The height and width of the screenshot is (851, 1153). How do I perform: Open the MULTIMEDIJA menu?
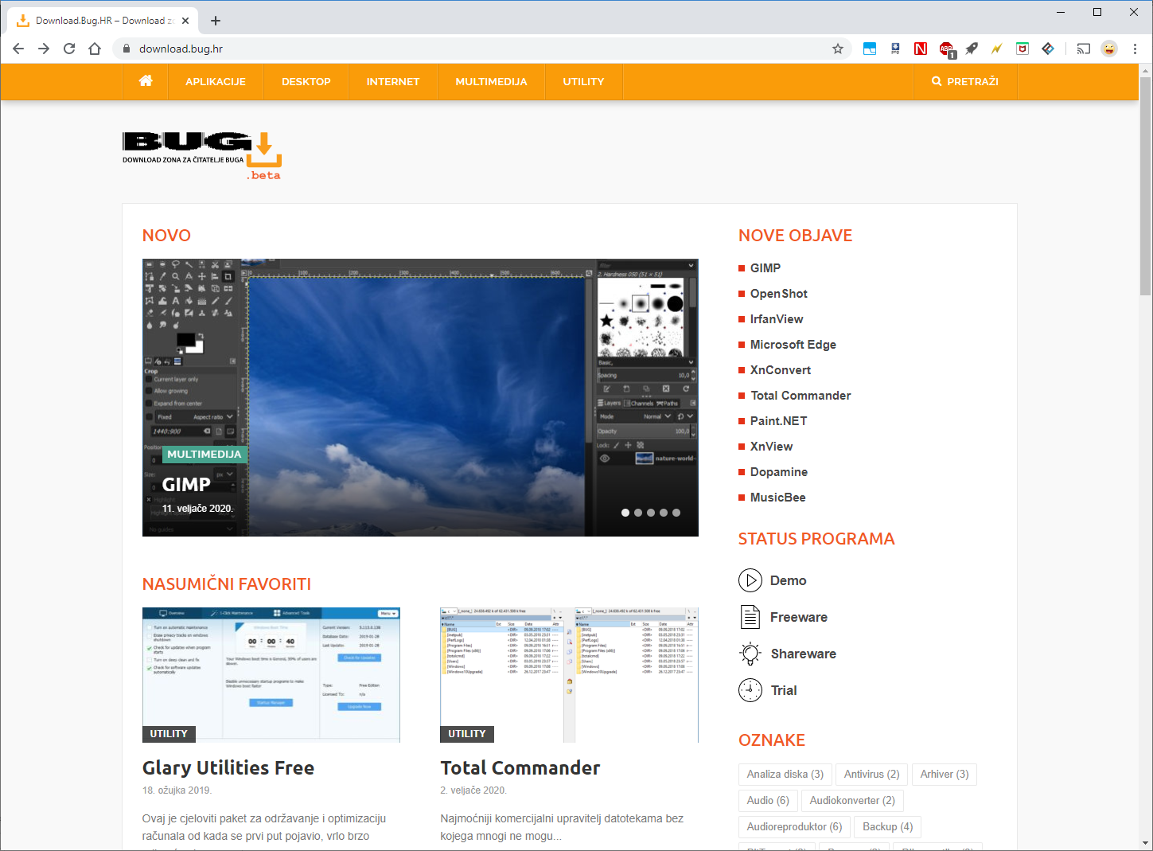tap(491, 81)
